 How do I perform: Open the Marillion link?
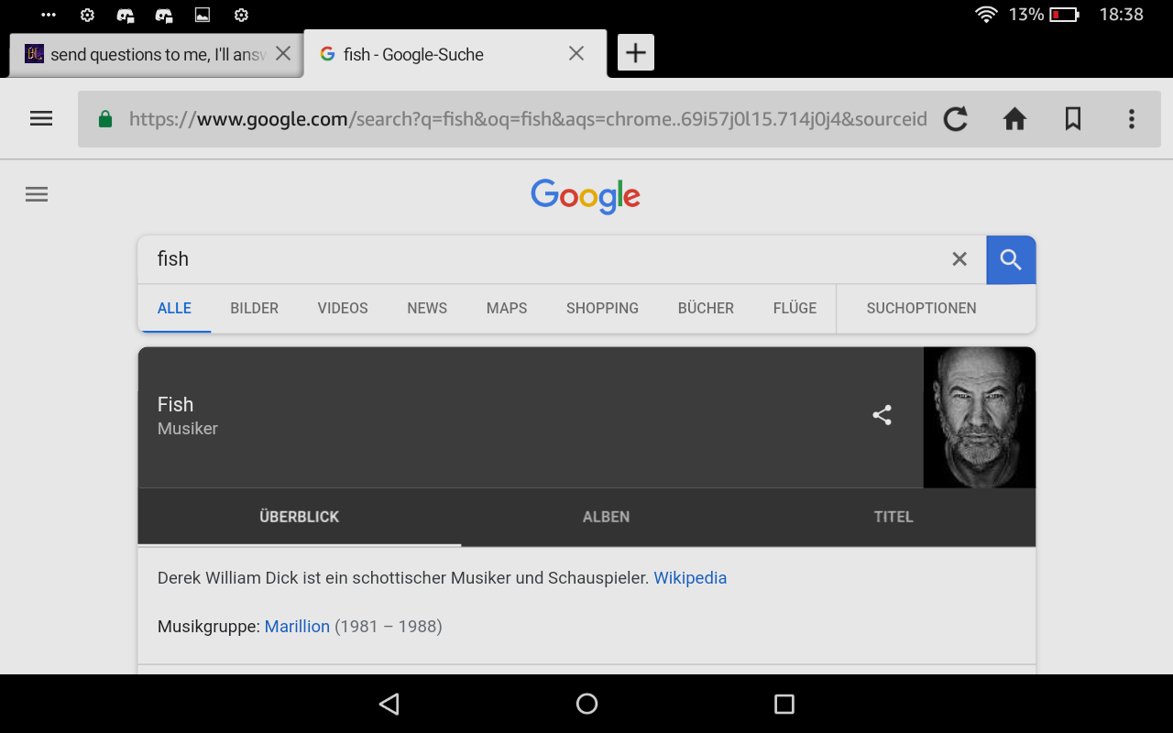(297, 627)
